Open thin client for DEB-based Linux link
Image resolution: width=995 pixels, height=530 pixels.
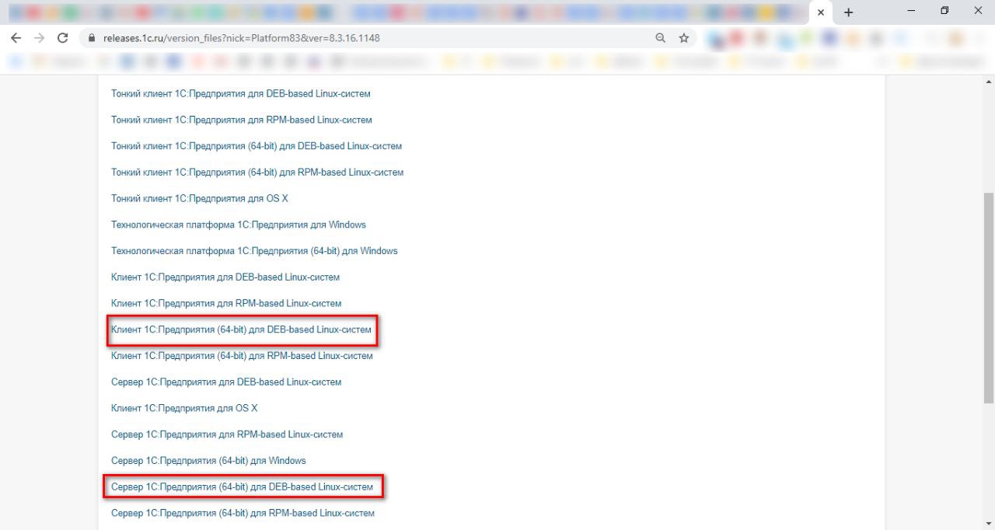pyautogui.click(x=241, y=93)
